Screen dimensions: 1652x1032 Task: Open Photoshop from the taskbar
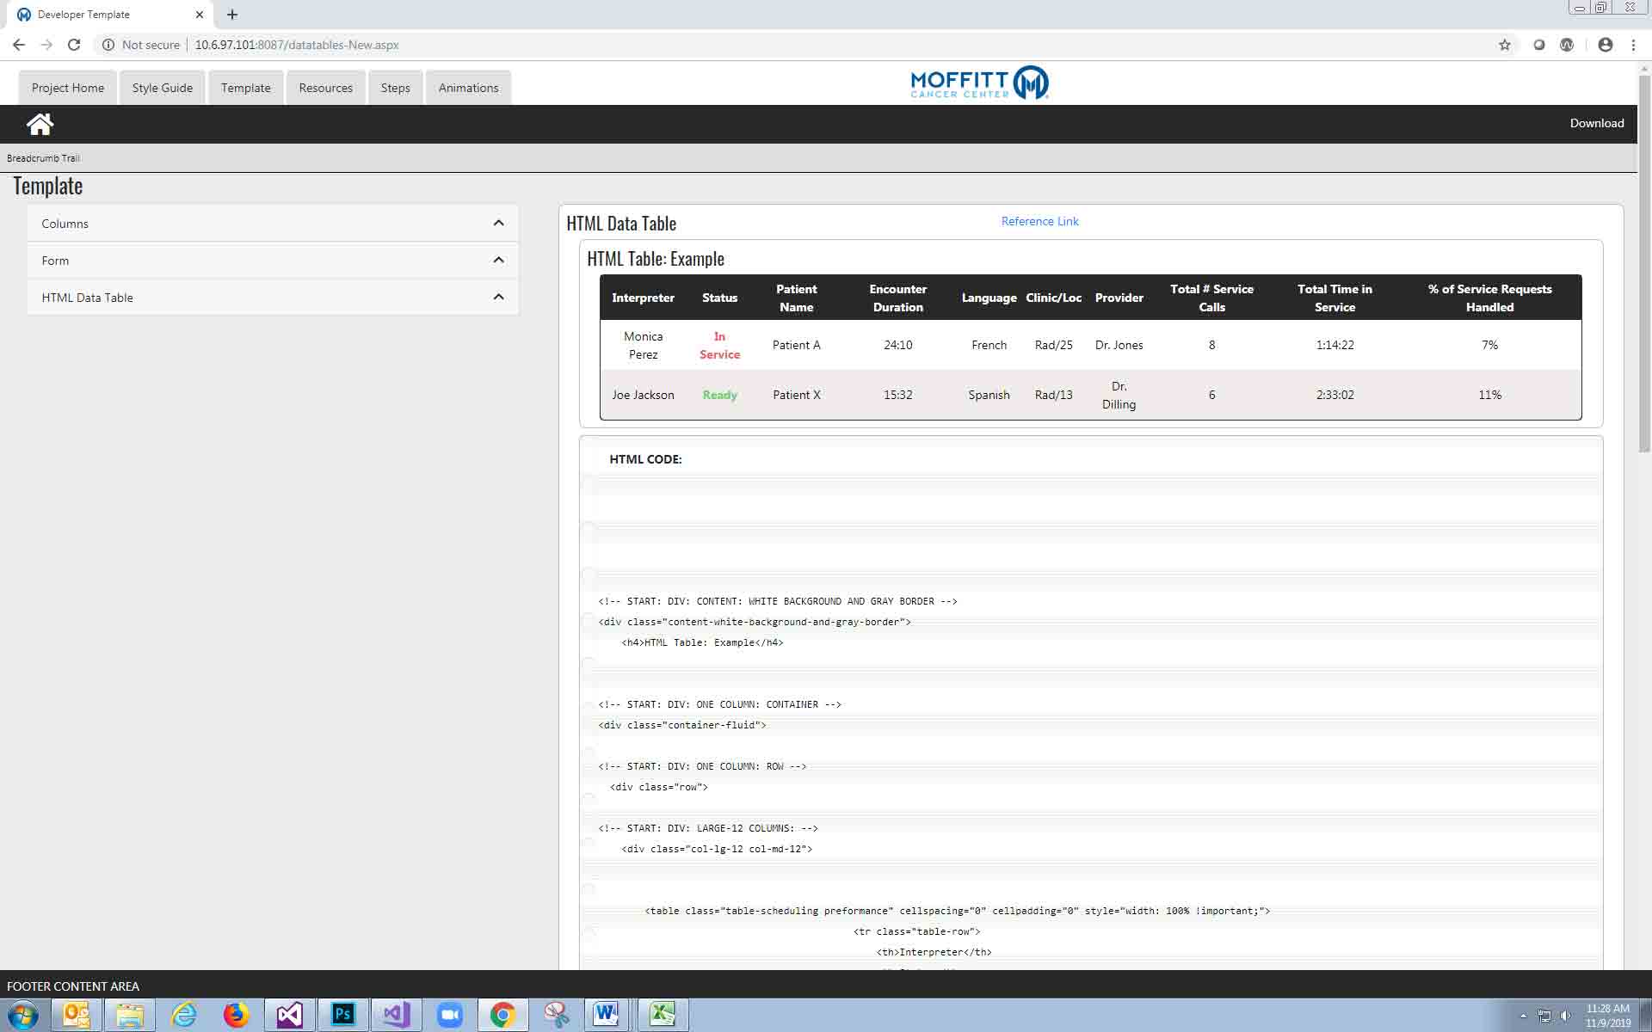coord(342,1015)
